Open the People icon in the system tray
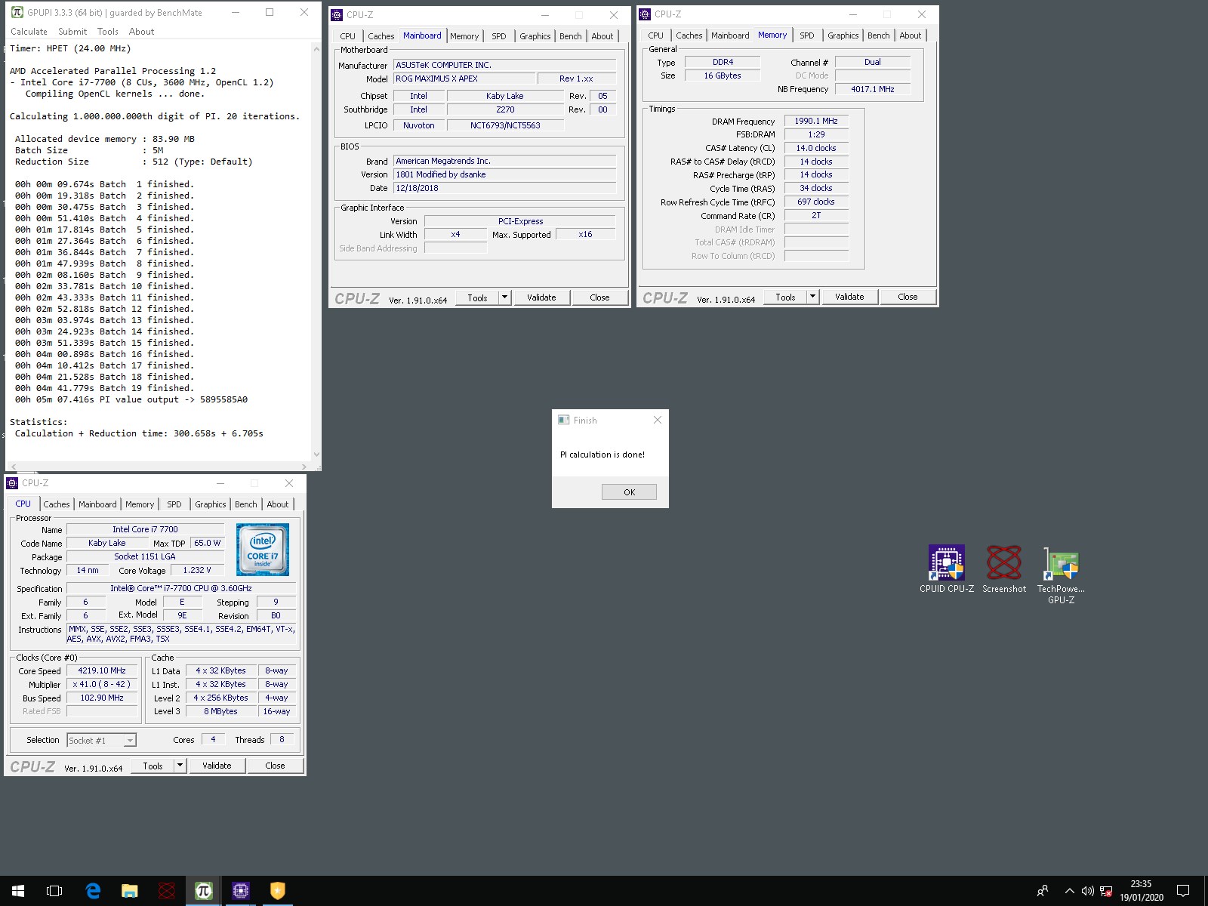The image size is (1208, 906). click(1043, 891)
